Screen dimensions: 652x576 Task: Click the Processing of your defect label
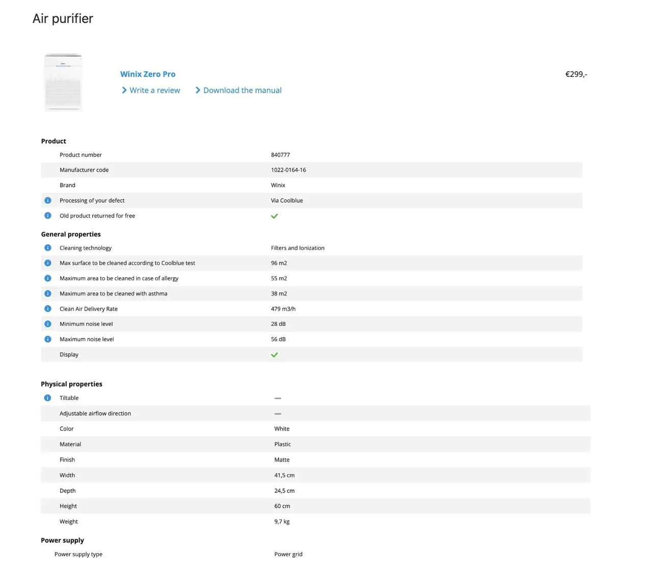coord(92,201)
